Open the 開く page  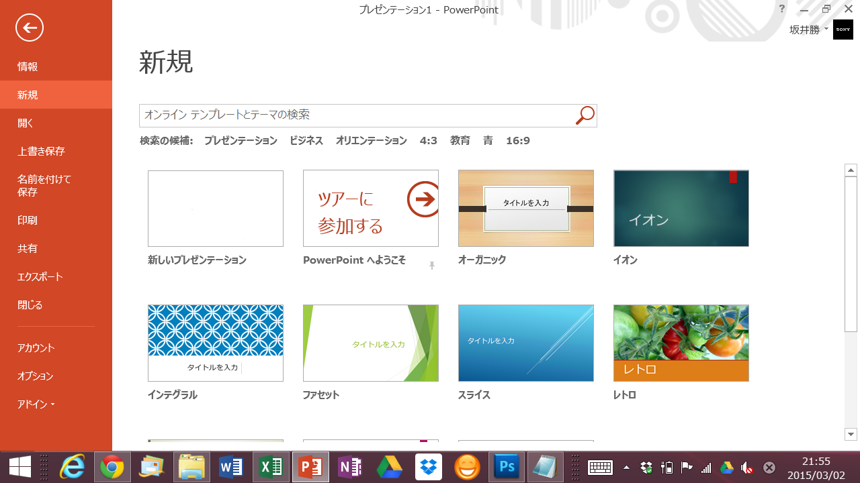point(56,123)
